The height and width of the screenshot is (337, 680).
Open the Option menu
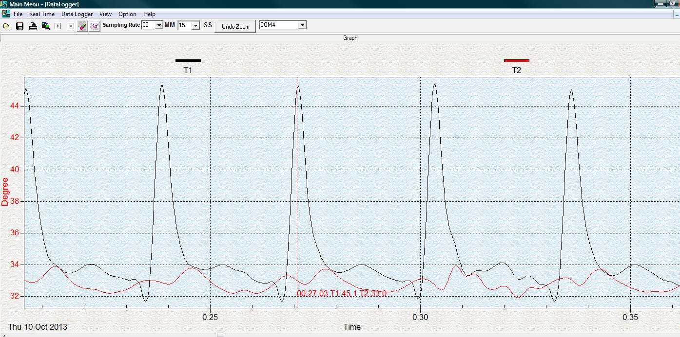[x=128, y=14]
